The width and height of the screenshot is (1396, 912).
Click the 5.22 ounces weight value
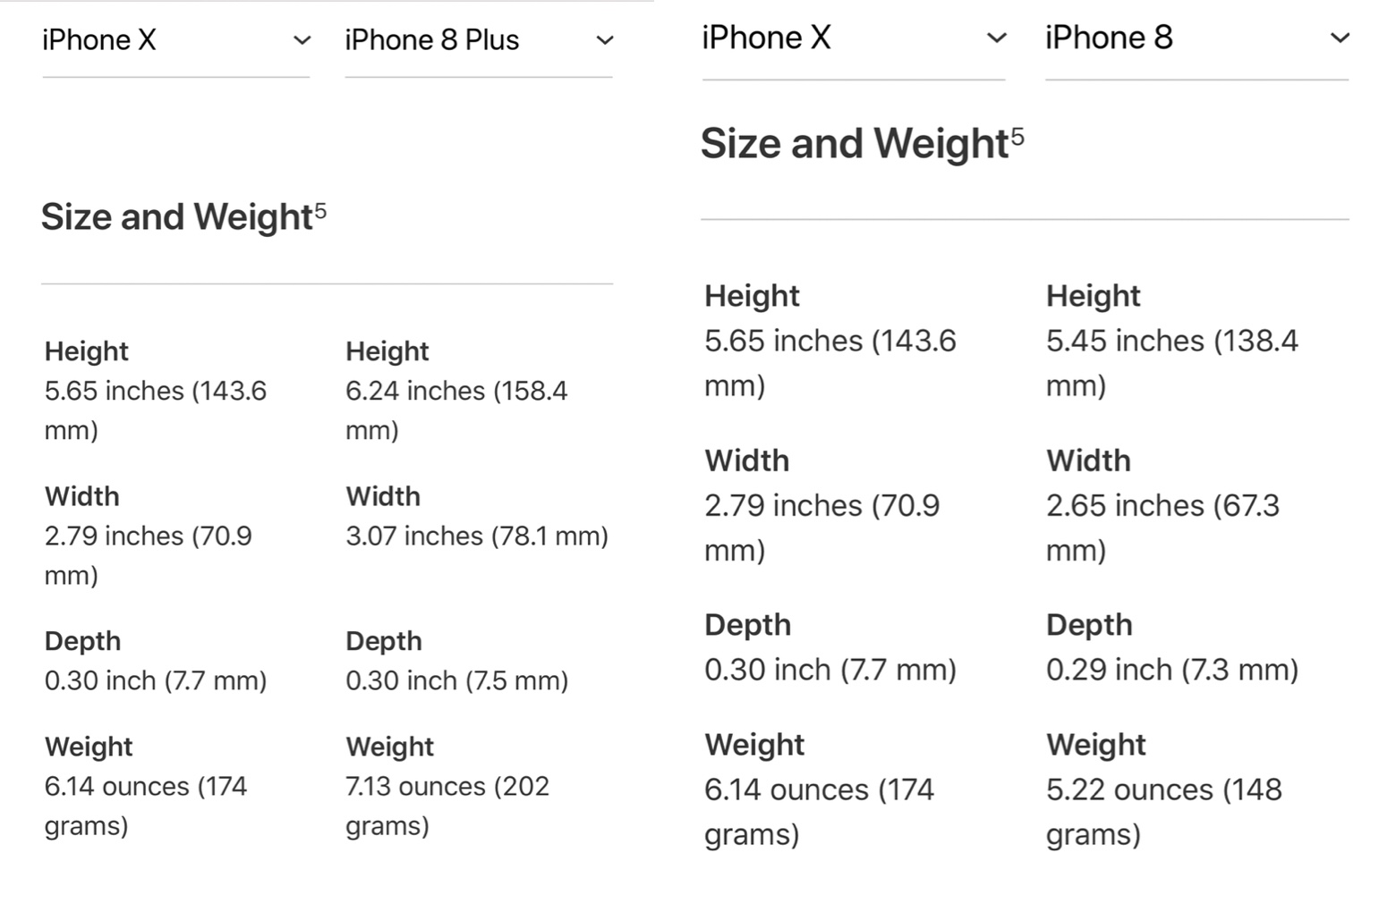[1163, 812]
